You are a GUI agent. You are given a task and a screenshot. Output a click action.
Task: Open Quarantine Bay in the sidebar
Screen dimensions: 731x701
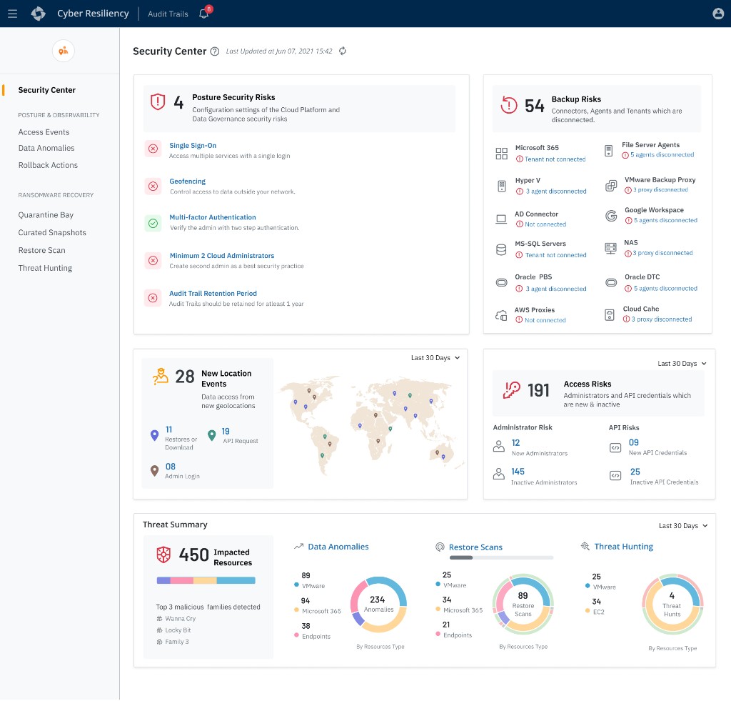coord(46,215)
